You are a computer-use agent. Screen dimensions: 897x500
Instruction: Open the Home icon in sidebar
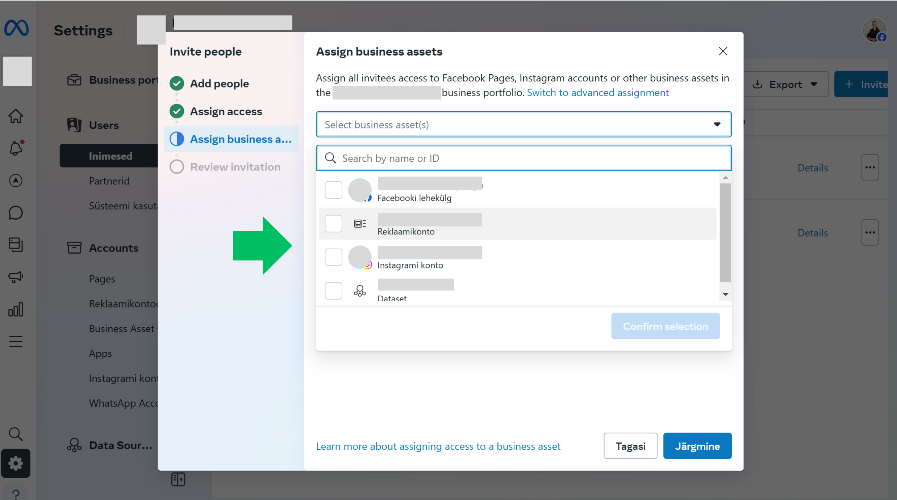click(16, 116)
